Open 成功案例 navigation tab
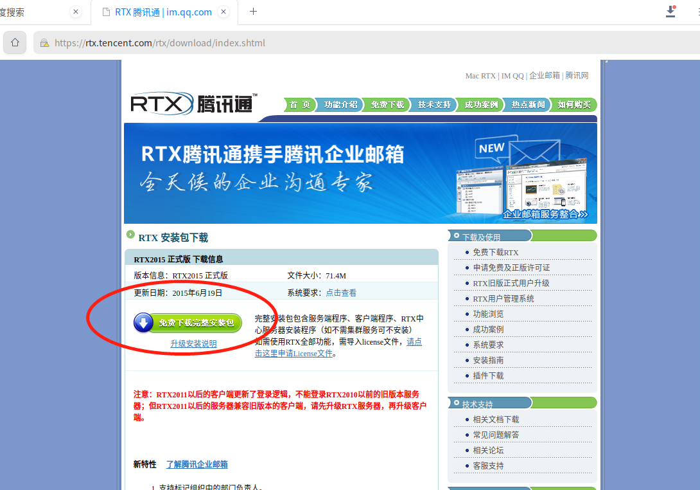This screenshot has width=700, height=490. tap(481, 105)
